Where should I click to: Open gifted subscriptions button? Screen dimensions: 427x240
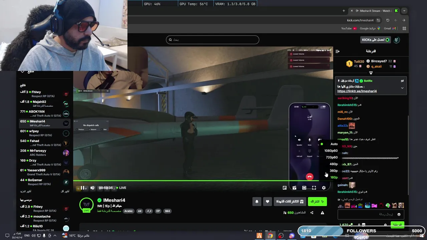click(289, 201)
